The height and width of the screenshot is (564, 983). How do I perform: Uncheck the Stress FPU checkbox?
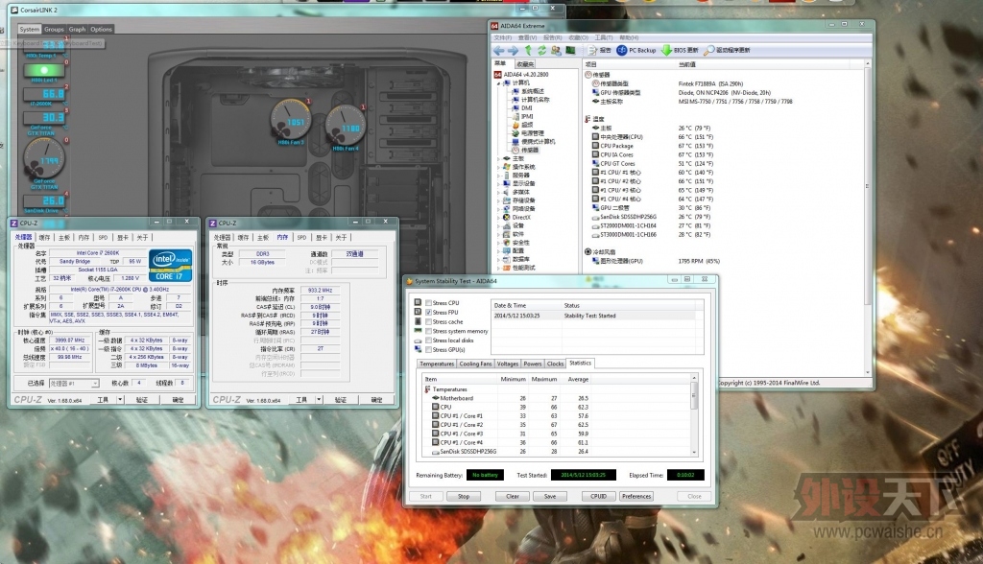click(x=428, y=312)
